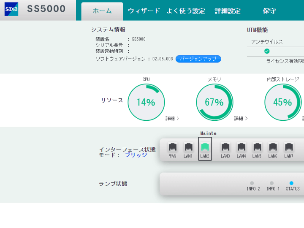Select the LAN3 port icon
Image resolution: width=304 pixels, height=228 pixels.
pos(225,147)
